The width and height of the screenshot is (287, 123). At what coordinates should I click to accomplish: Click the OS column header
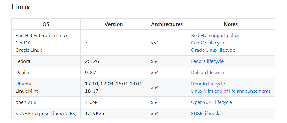[46, 24]
